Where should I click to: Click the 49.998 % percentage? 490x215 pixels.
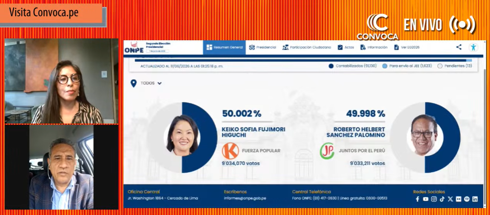point(366,114)
